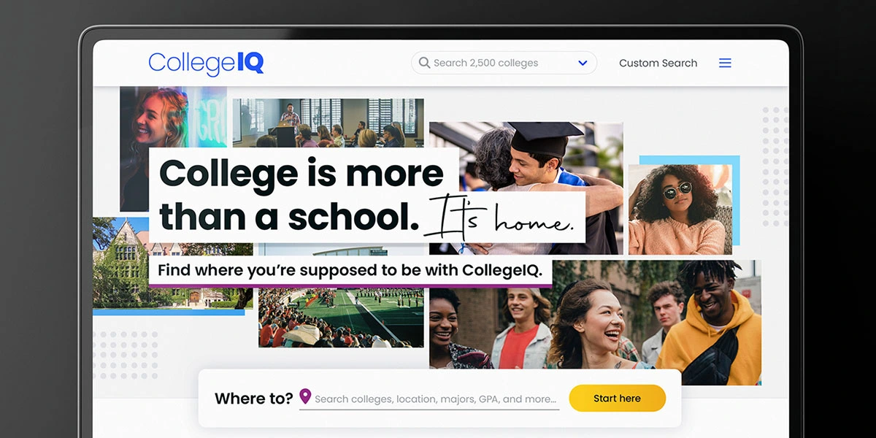Focus the Search 2,500 colleges field
Viewport: 876px width, 438px height.
click(x=504, y=63)
